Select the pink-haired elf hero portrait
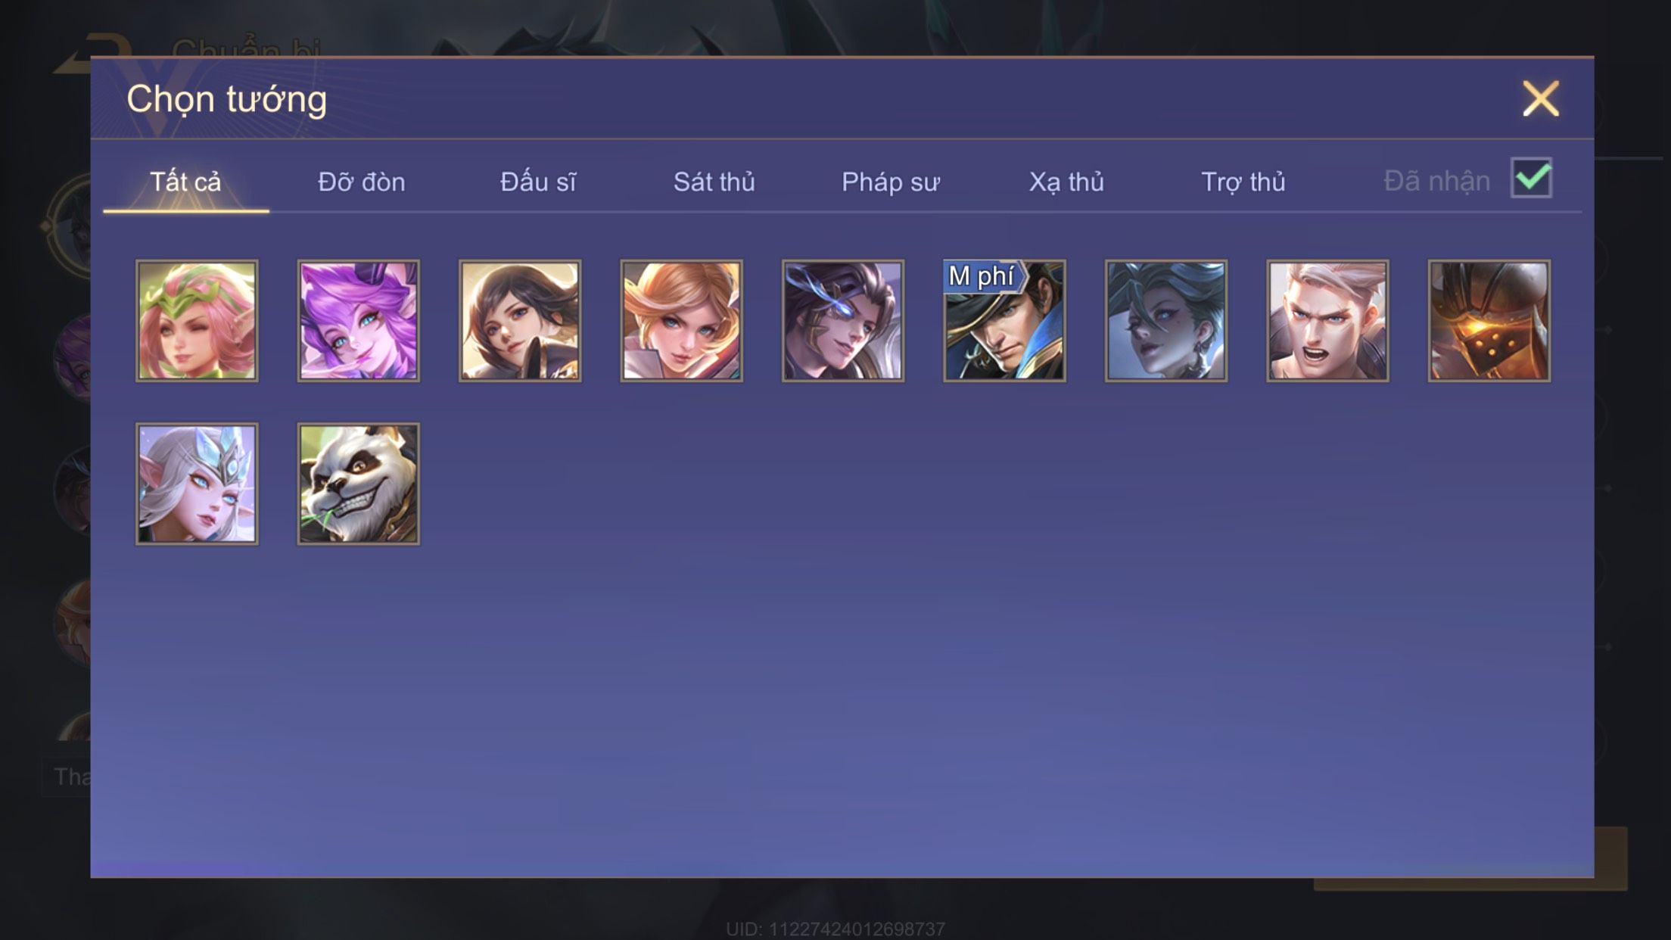Image resolution: width=1671 pixels, height=940 pixels. [x=197, y=321]
